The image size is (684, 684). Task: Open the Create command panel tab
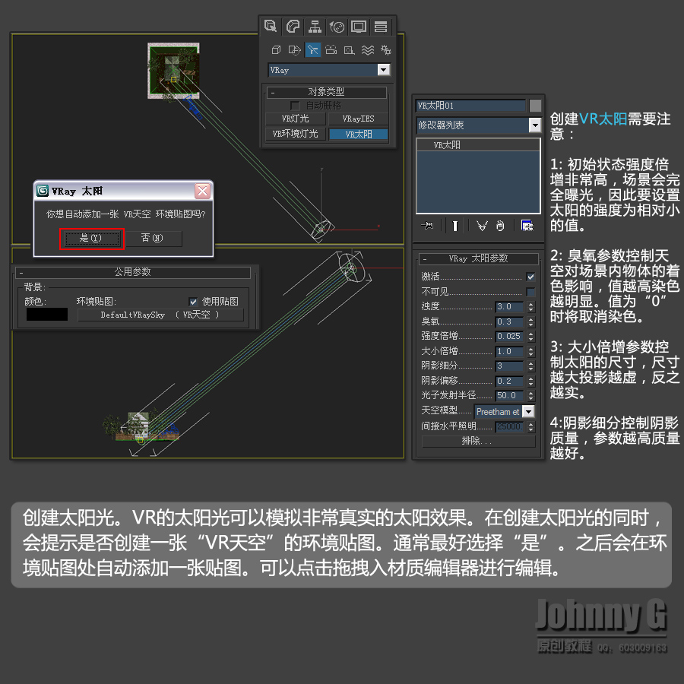click(x=271, y=26)
